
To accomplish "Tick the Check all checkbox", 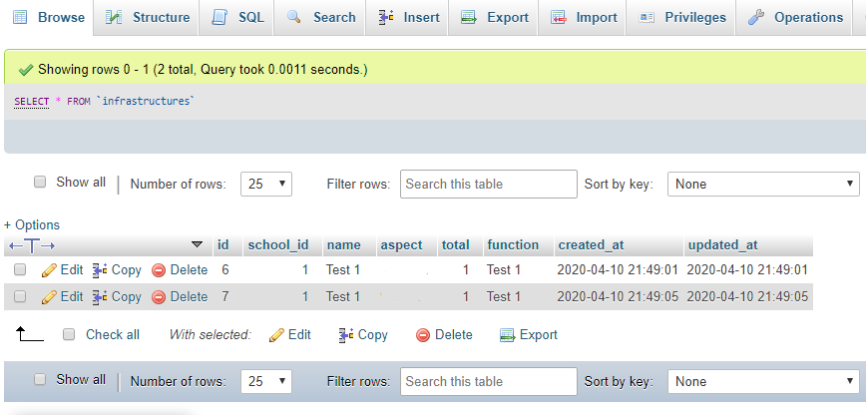I will 69,334.
